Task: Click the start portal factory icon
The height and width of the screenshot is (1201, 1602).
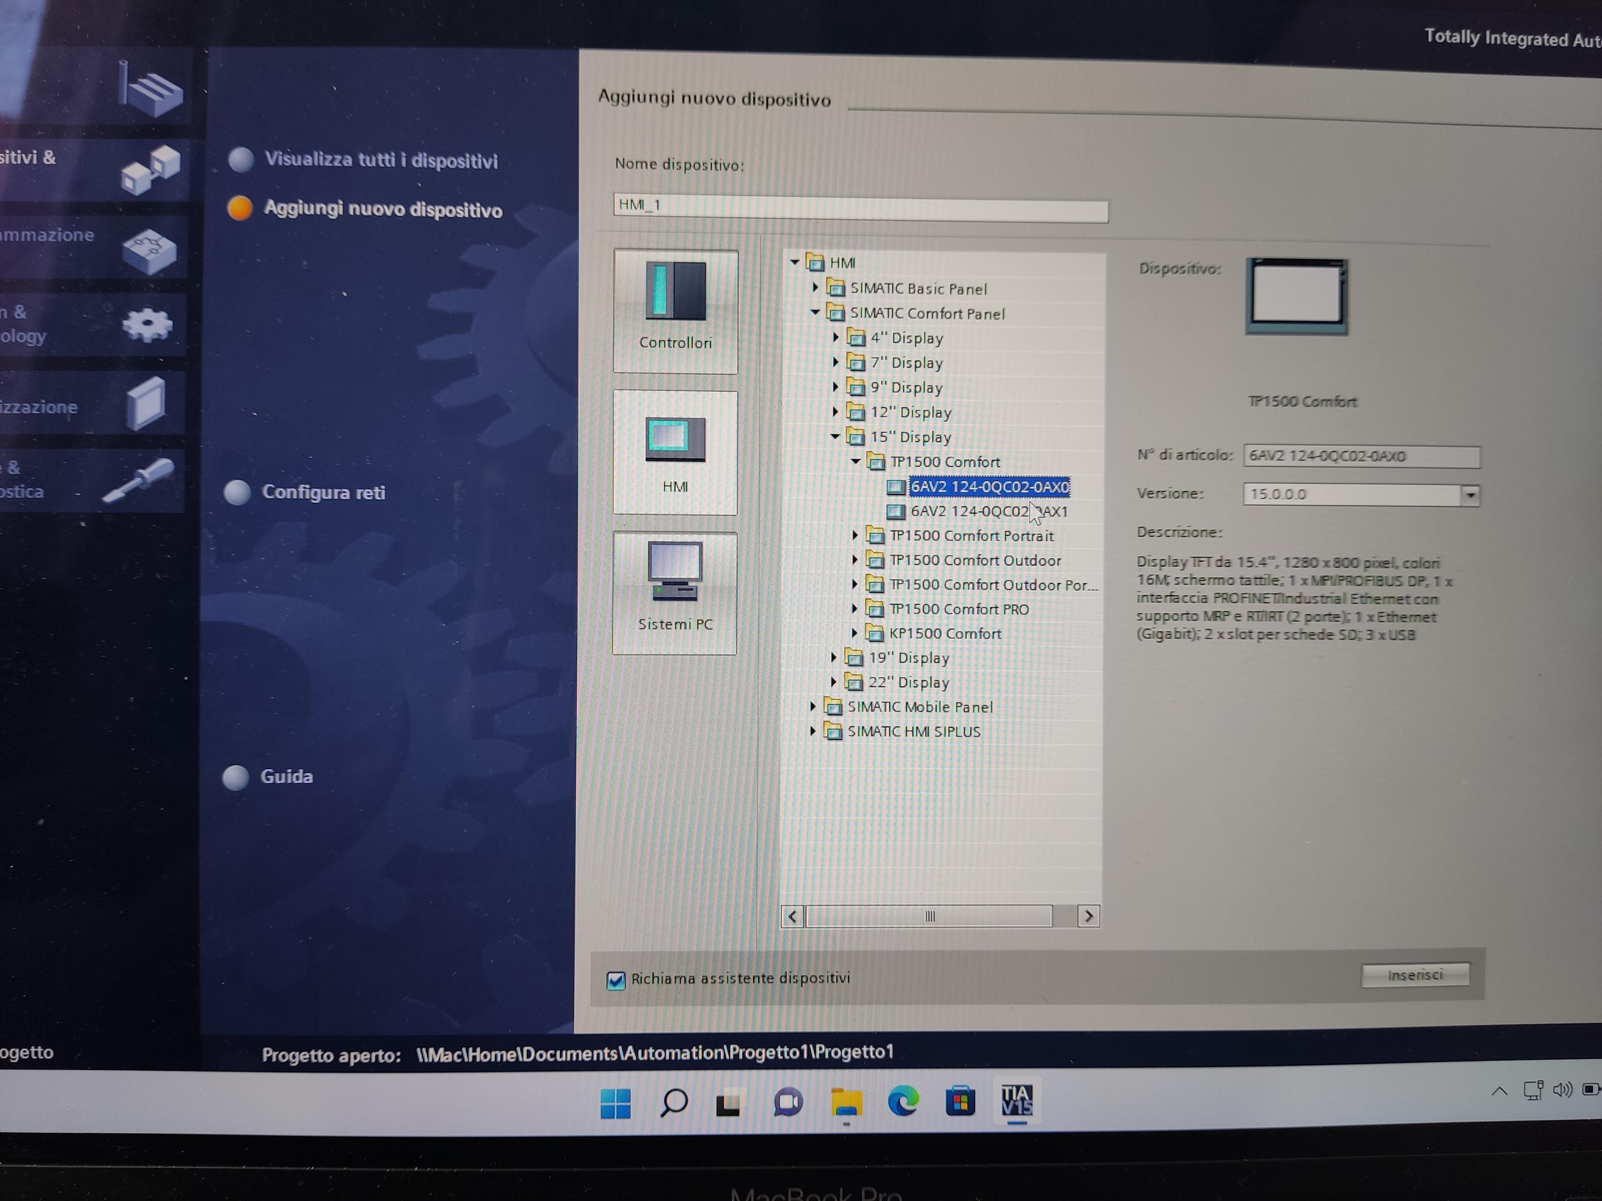Action: click(151, 89)
